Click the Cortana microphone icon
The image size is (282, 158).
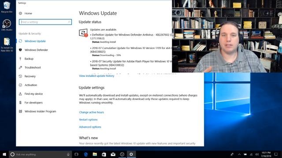tap(68, 154)
